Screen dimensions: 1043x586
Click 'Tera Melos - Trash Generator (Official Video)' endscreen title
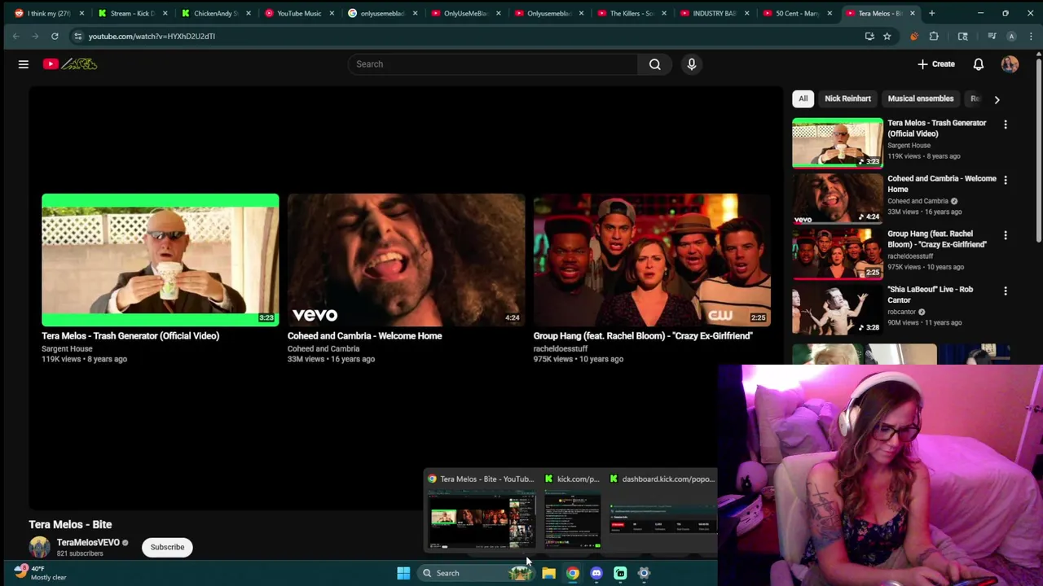[130, 335]
